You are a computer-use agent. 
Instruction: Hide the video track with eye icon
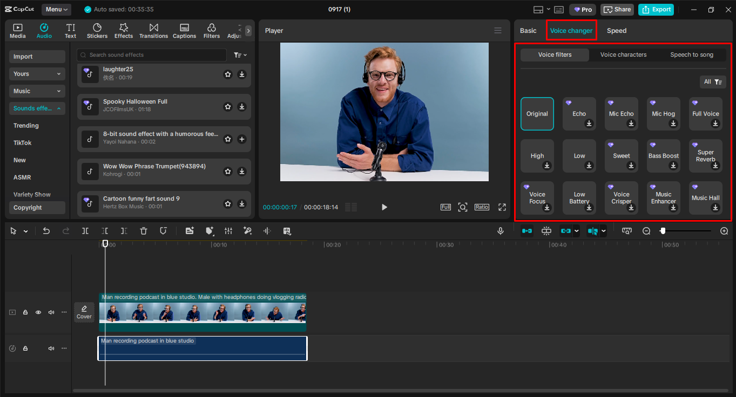pyautogui.click(x=38, y=312)
